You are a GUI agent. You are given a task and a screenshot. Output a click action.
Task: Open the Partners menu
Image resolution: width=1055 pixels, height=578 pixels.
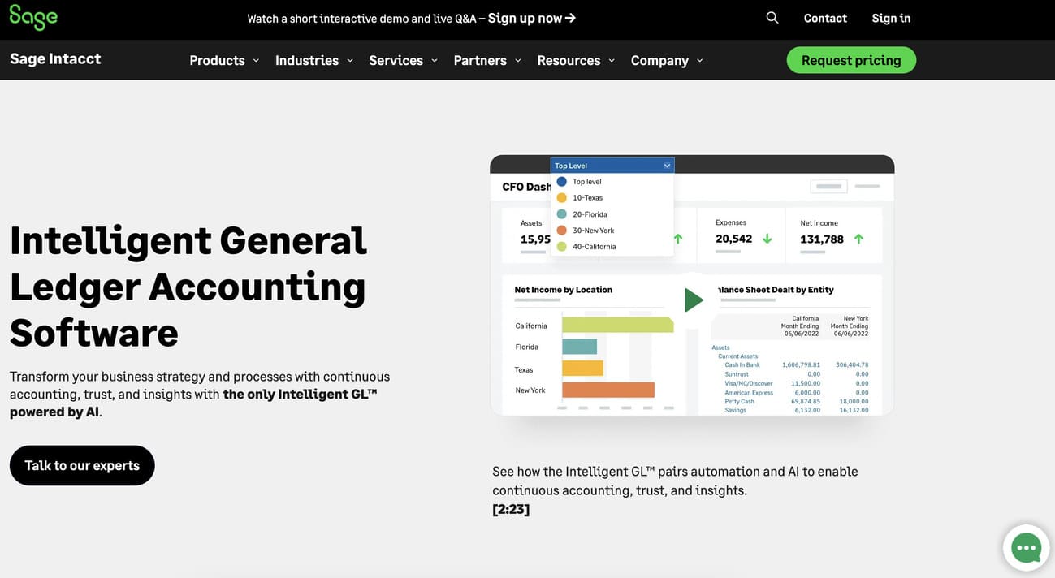[x=480, y=60]
